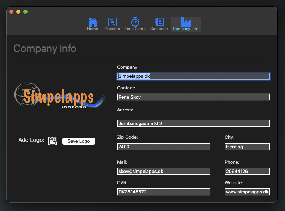
Task: Click the Mail input field
Action: click(x=164, y=172)
